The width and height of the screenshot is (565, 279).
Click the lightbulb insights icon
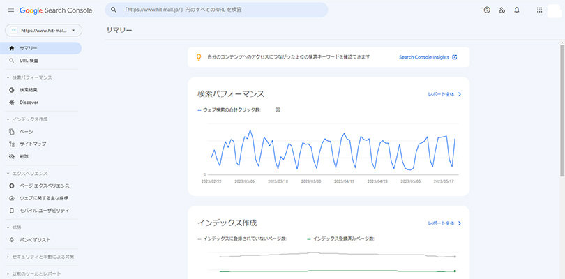point(198,57)
